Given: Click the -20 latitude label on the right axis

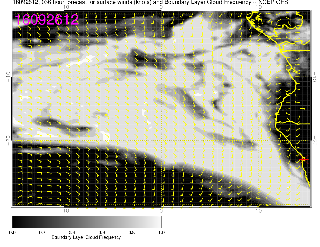Looking at the screenshot, I should (315, 140).
